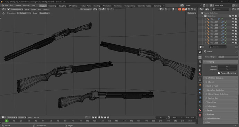Click the Blender logo menu icon
Screen dimensions: 239x127
pyautogui.click(x=2, y=6)
